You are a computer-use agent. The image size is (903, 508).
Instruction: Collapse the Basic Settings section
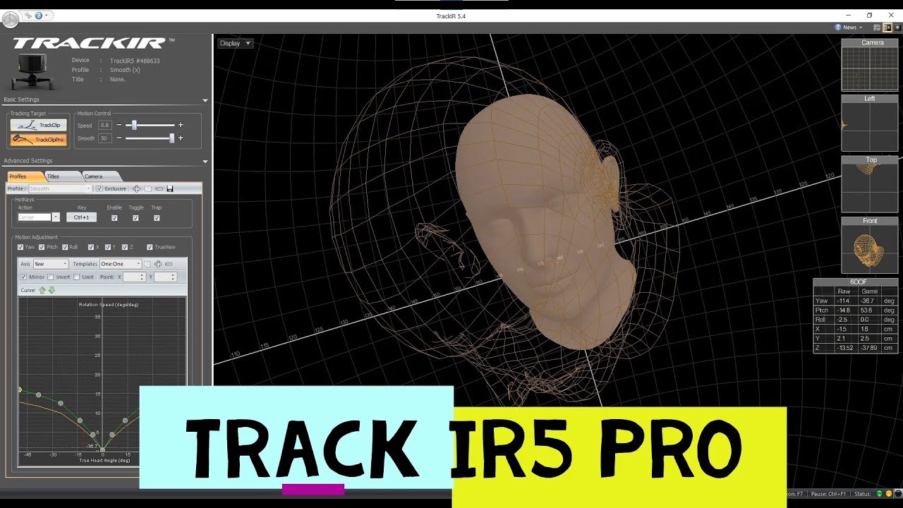205,100
